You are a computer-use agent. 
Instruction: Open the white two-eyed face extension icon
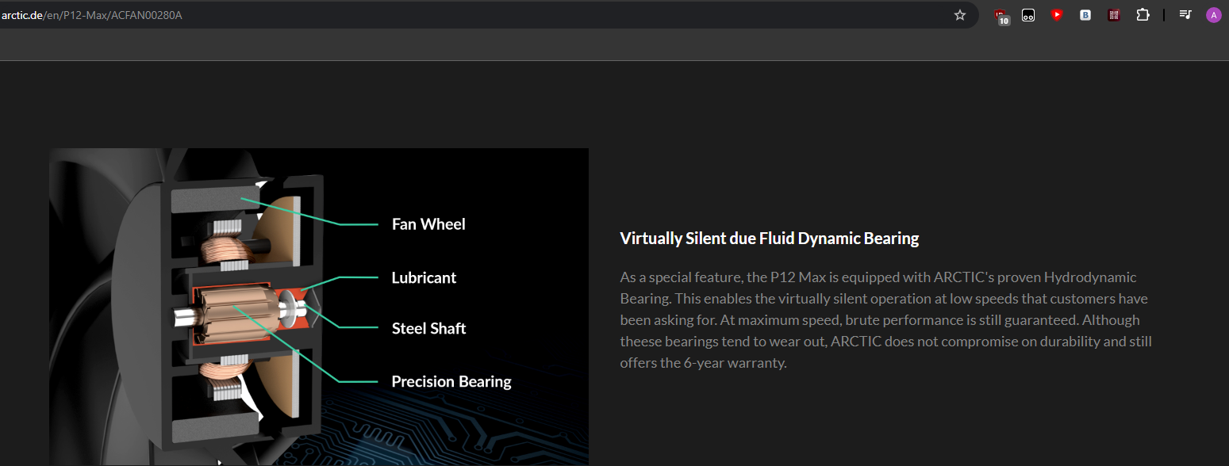click(1028, 15)
